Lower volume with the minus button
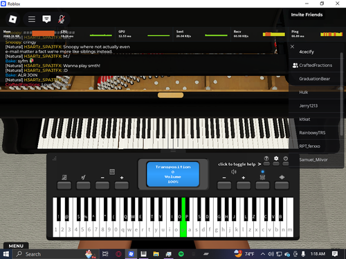This screenshot has width=346, height=259. [224, 185]
